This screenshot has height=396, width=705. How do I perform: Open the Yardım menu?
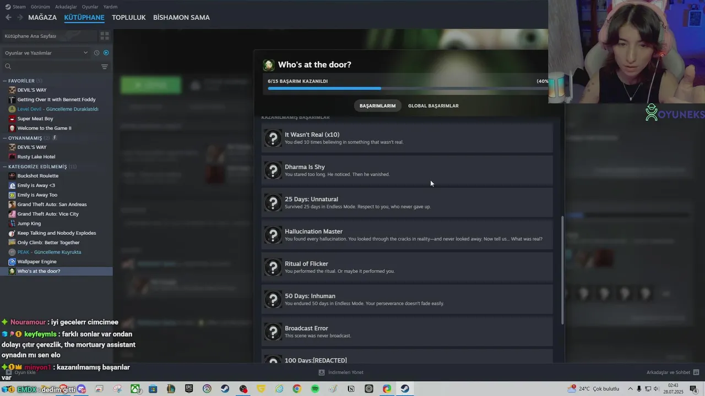[110, 7]
